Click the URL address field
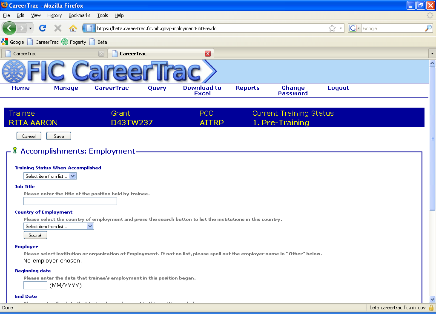The image size is (436, 314). click(211, 29)
